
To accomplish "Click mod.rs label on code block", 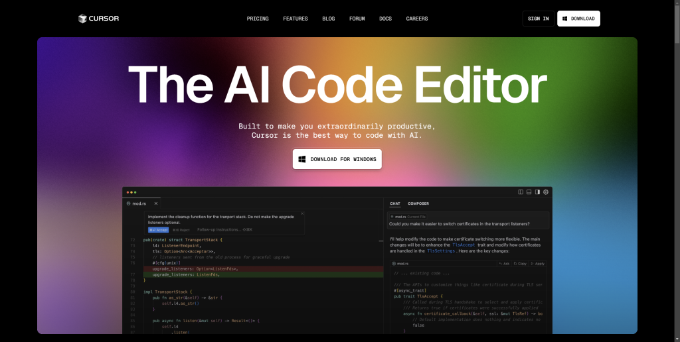I will pyautogui.click(x=400, y=263).
